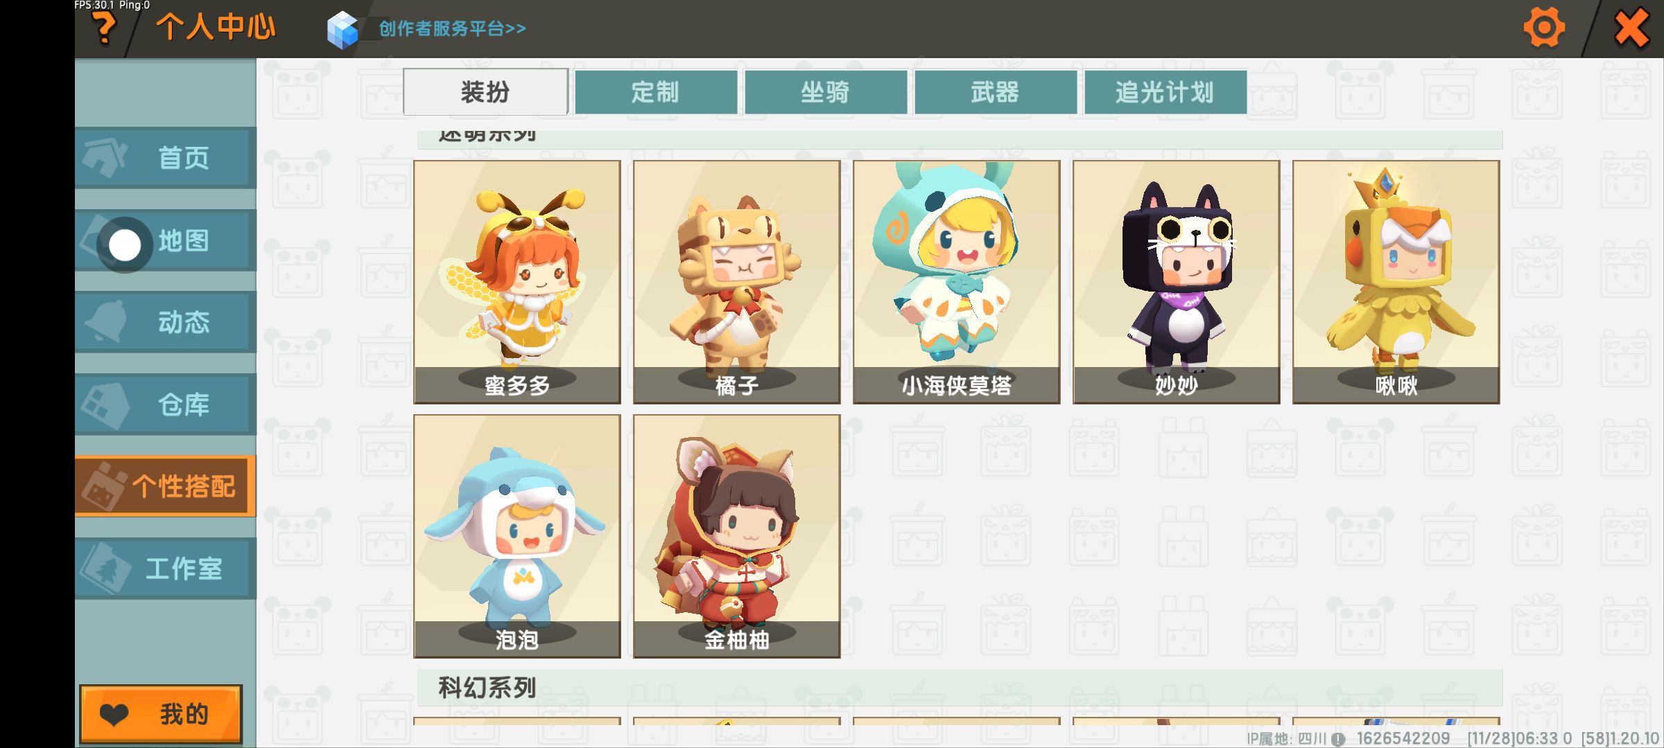The image size is (1664, 748).
Task: Click the 我的 heart button
Action: 161,714
